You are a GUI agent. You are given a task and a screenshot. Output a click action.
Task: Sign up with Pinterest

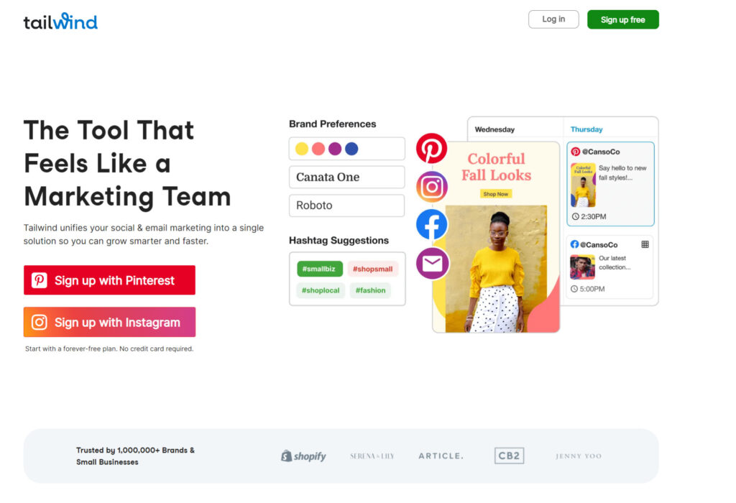(109, 280)
